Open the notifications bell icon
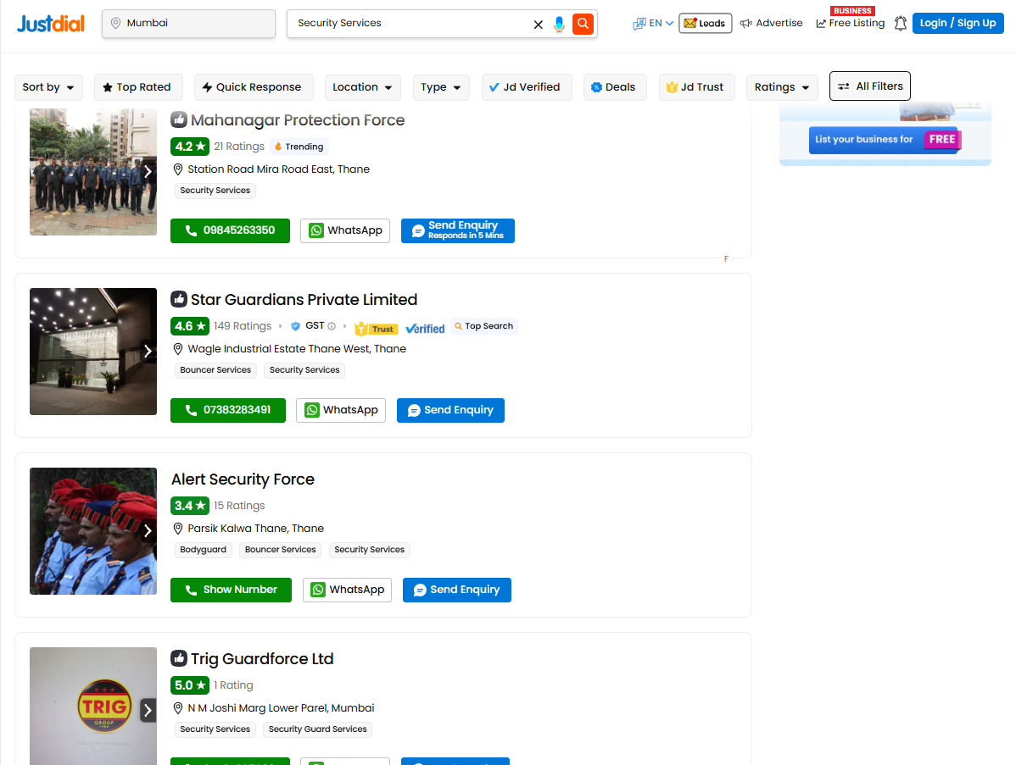Image resolution: width=1016 pixels, height=765 pixels. tap(900, 24)
